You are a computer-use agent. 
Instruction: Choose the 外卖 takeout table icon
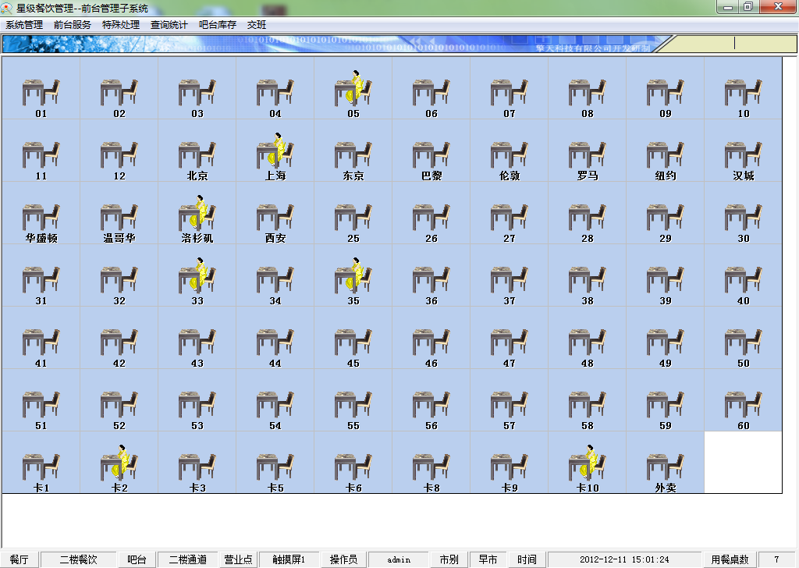(x=666, y=463)
